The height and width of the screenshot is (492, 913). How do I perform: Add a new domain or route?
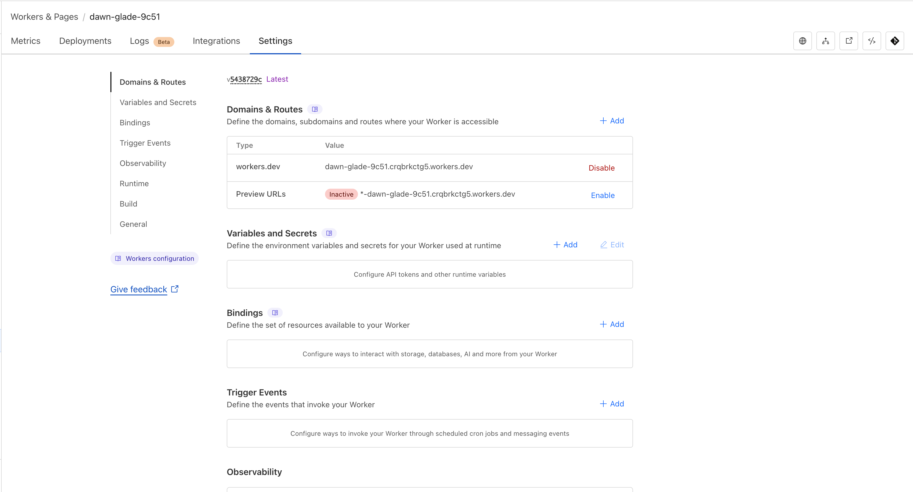click(612, 121)
